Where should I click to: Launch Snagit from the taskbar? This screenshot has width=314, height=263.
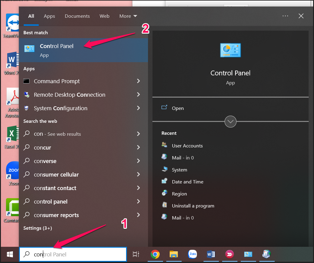(230, 254)
